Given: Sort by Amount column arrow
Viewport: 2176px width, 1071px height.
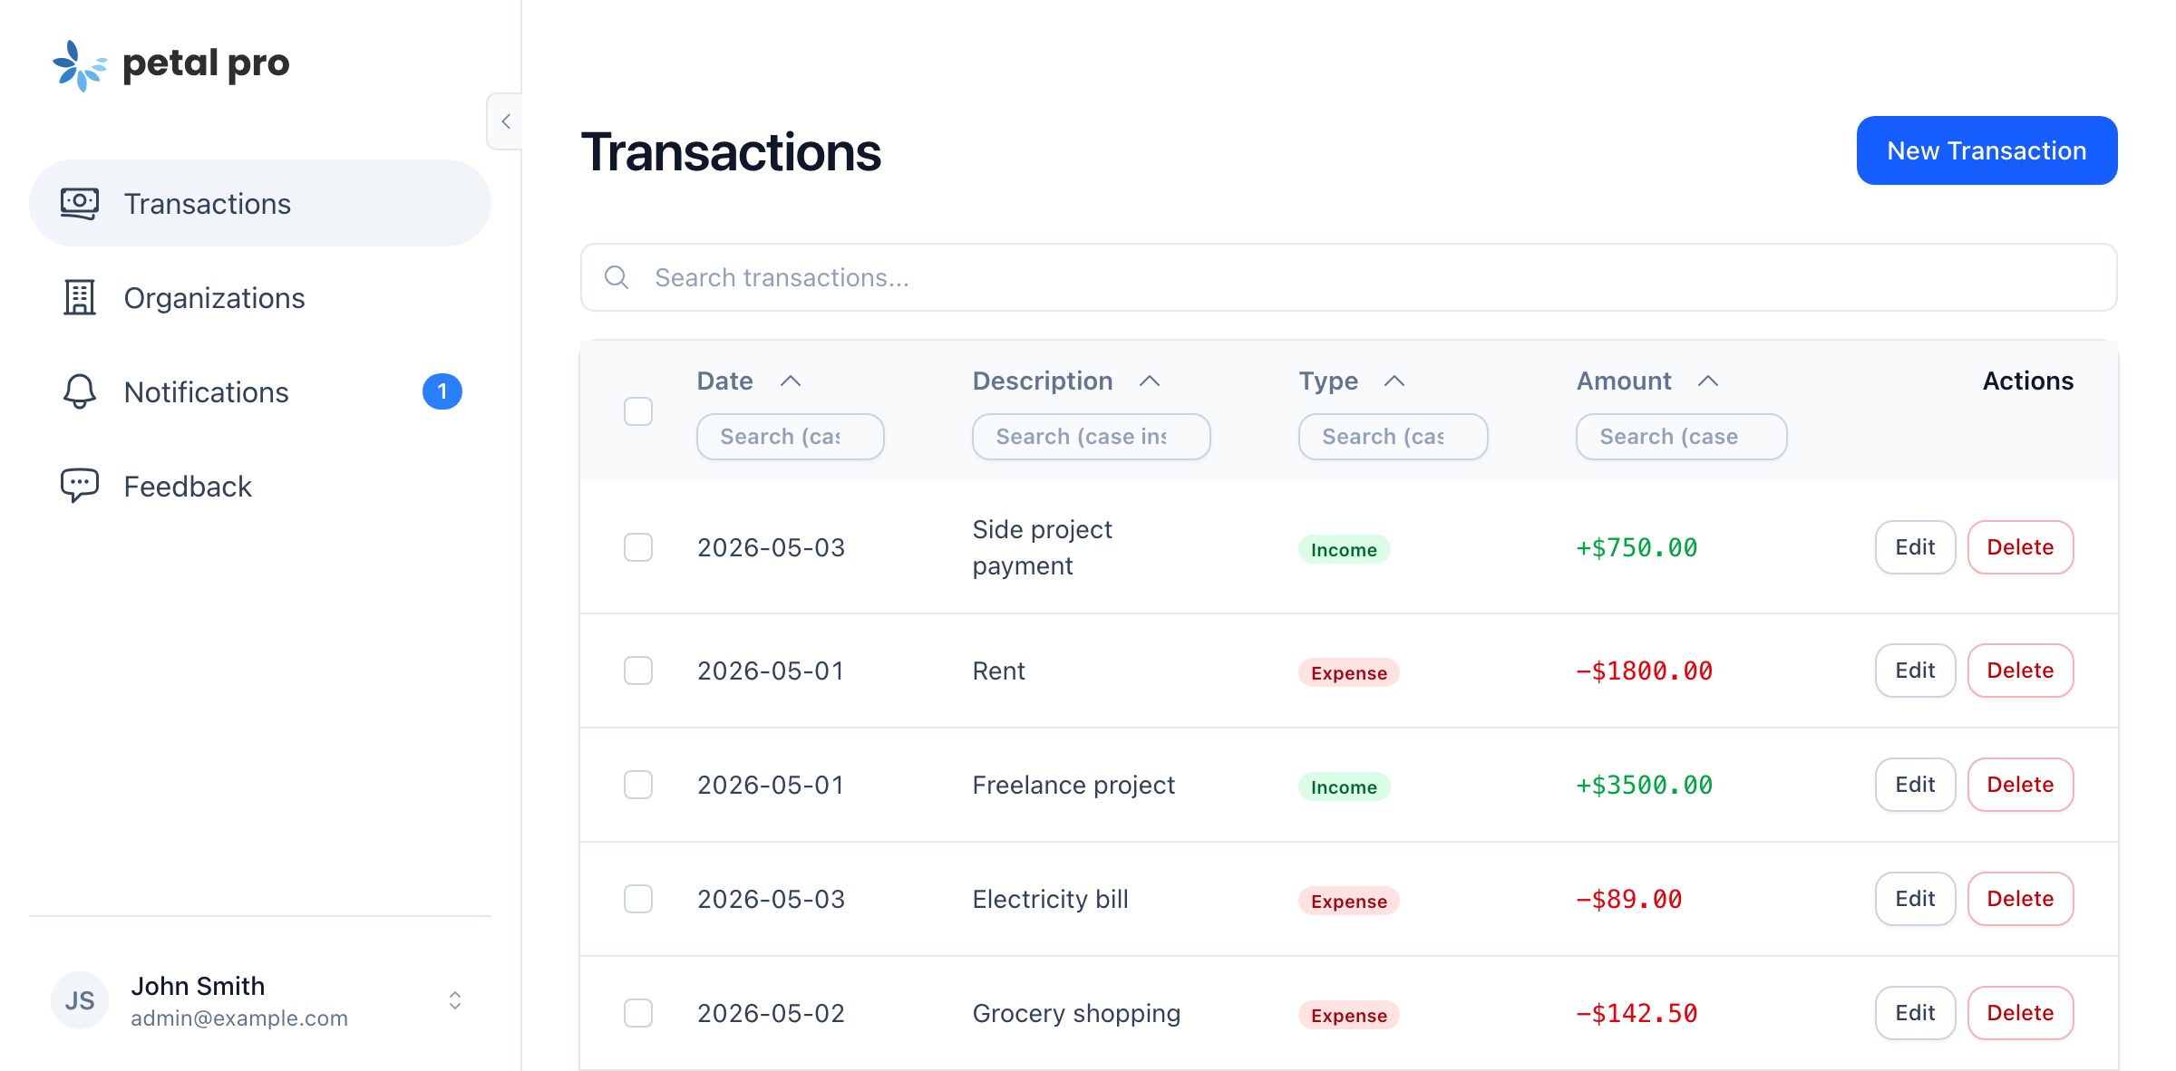Looking at the screenshot, I should (x=1708, y=381).
